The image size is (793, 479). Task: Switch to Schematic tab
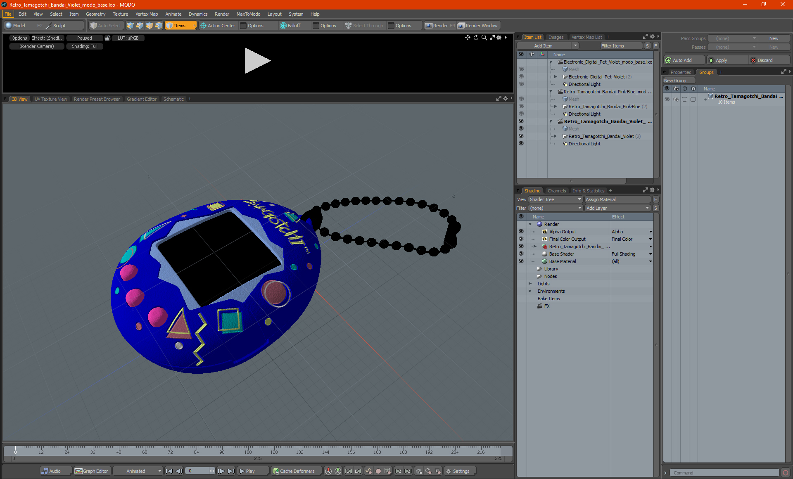click(x=173, y=99)
